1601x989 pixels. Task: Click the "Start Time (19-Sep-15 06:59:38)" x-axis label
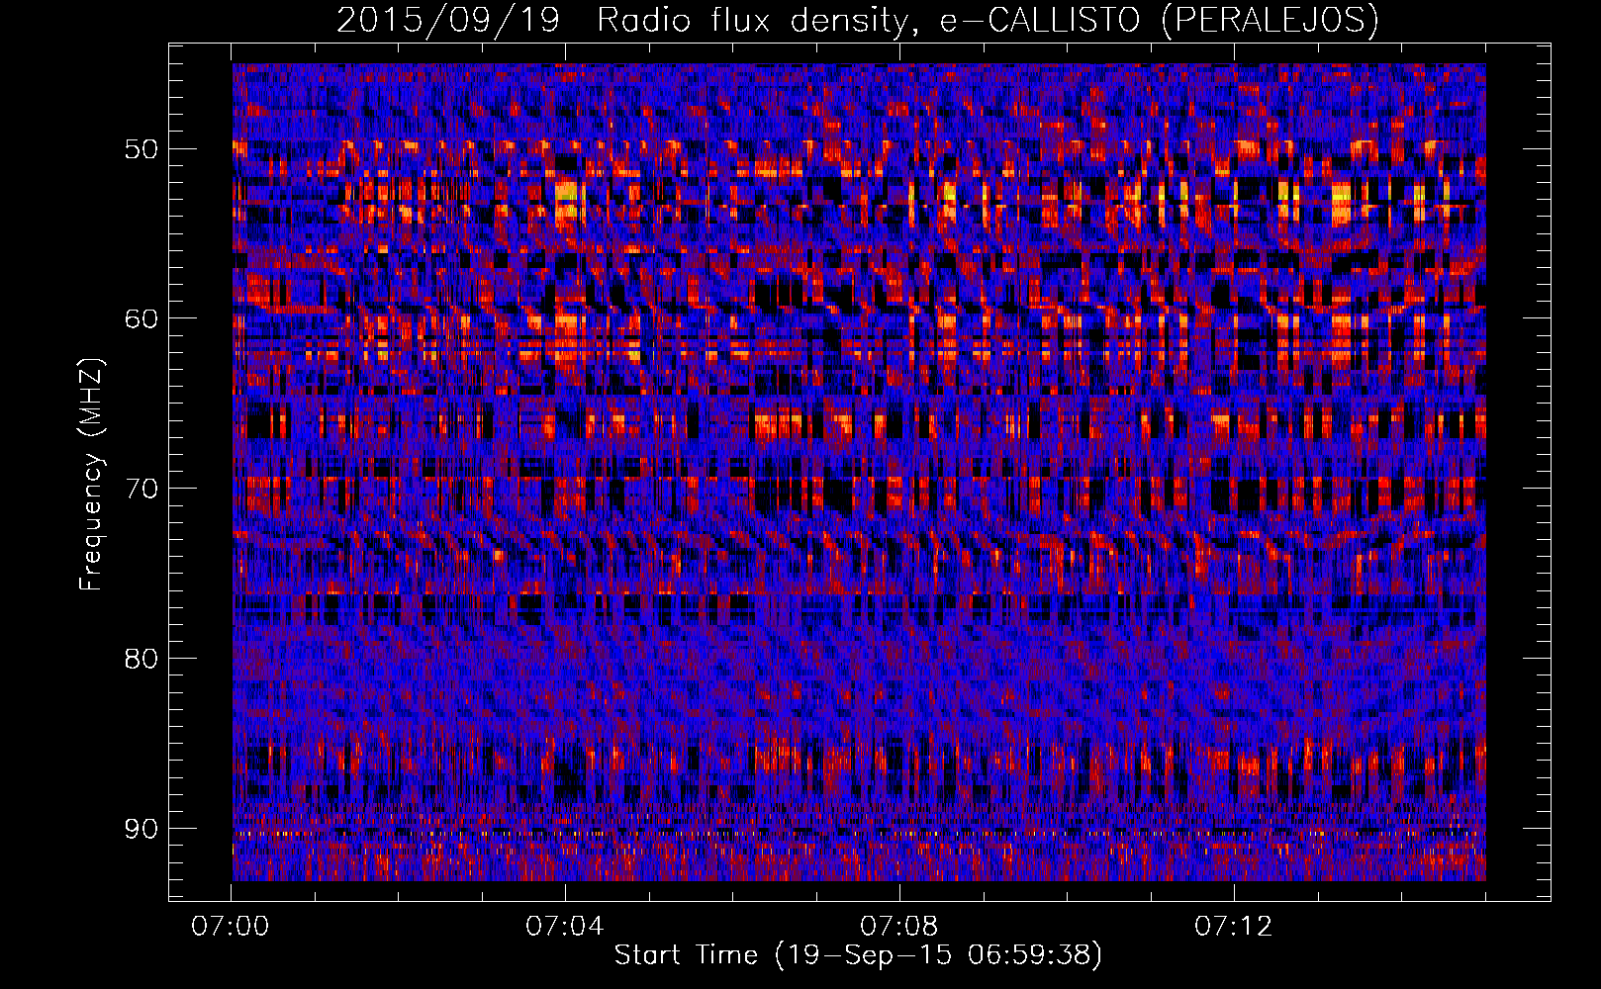click(x=858, y=955)
